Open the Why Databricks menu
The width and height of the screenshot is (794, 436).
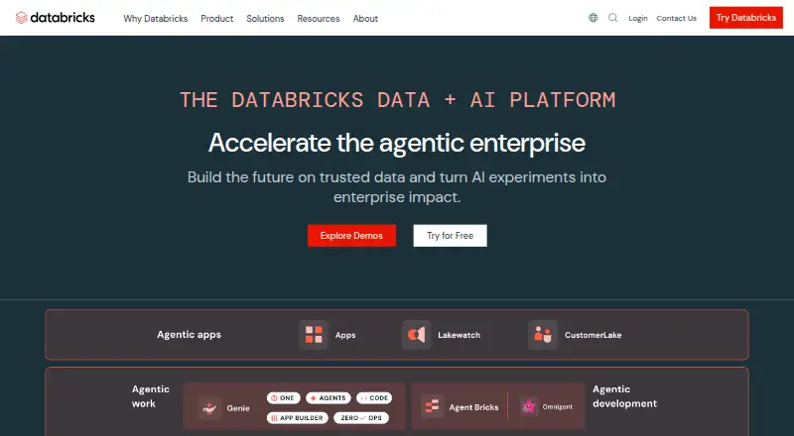point(156,18)
